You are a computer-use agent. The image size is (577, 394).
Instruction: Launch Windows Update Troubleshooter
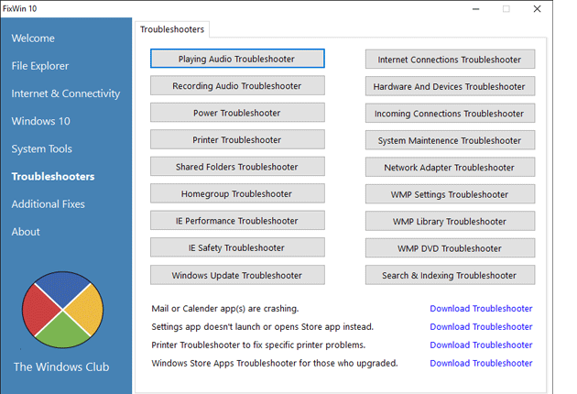[x=237, y=275]
